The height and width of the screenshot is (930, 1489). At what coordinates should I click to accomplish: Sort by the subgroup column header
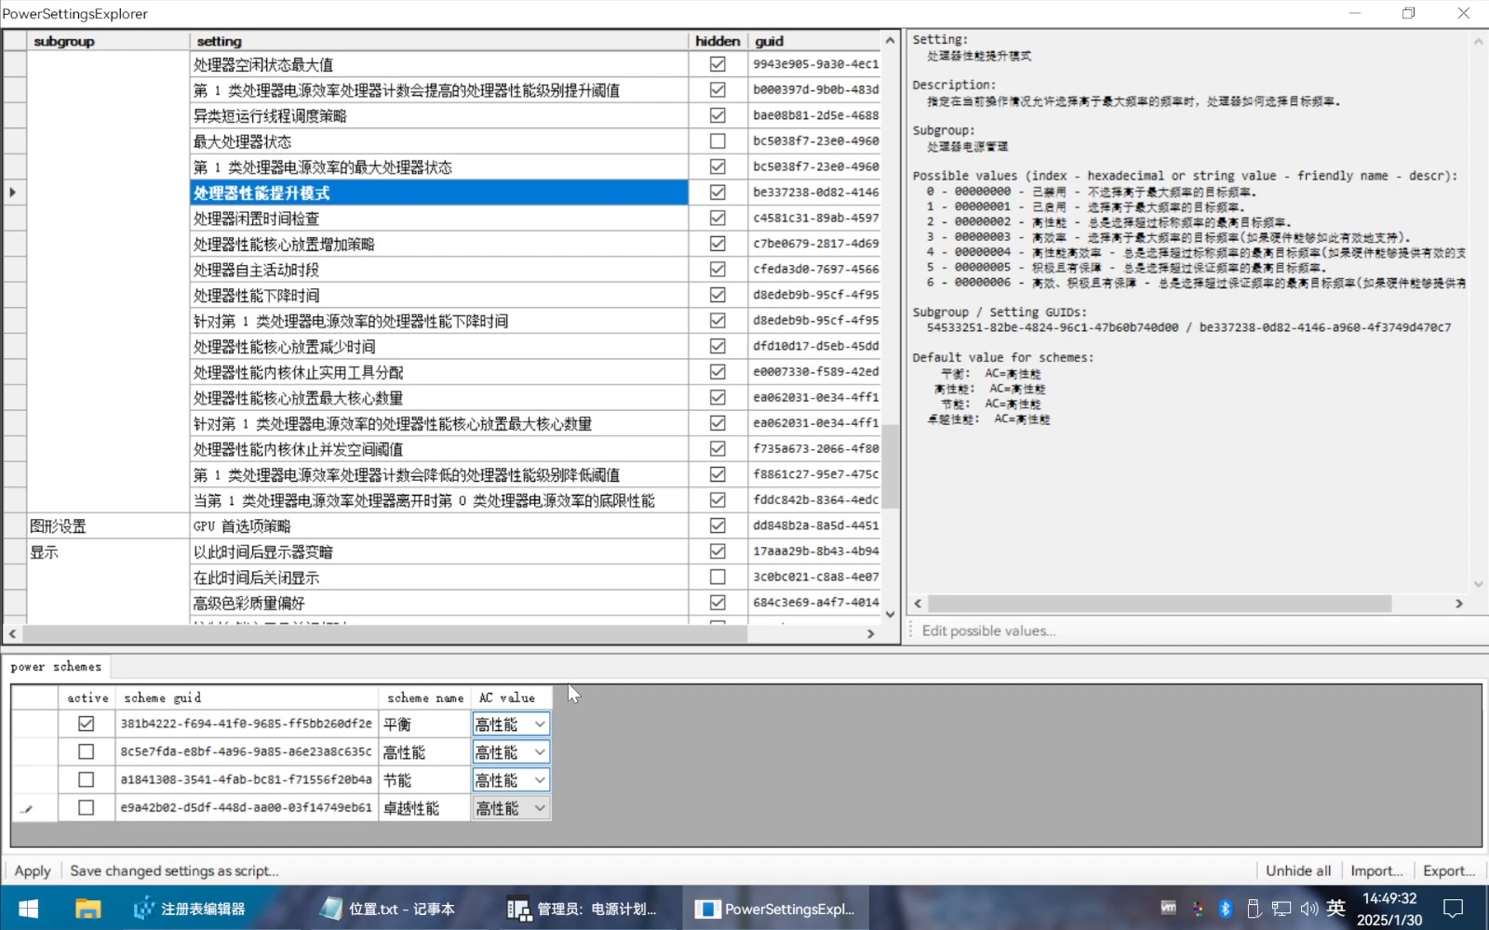tap(108, 41)
